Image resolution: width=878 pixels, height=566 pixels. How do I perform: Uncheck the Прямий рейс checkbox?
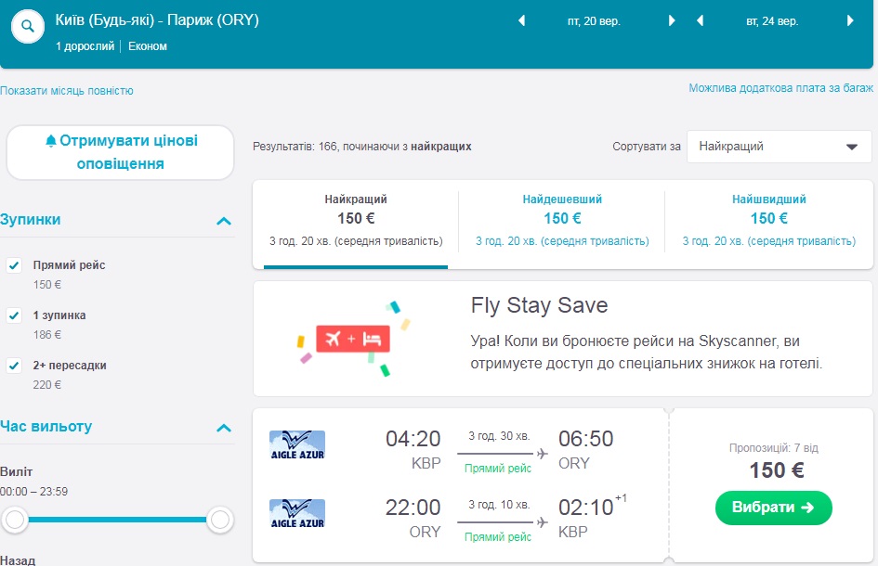[14, 265]
